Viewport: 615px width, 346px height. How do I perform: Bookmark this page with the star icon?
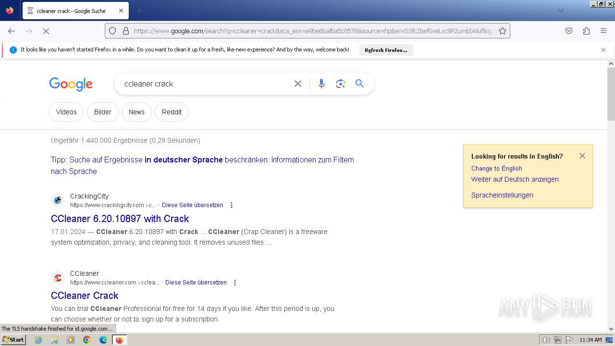tap(503, 31)
